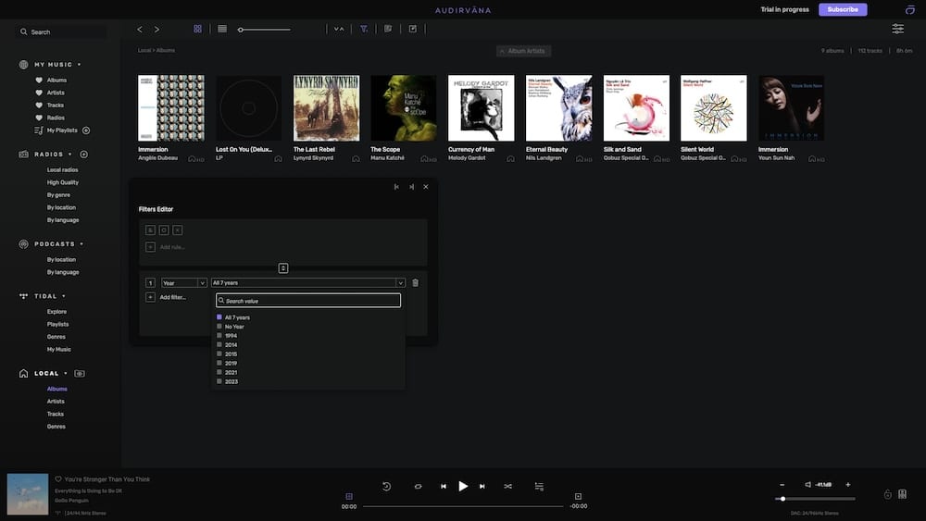Toggle the filter funnel icon in toolbar

[364, 29]
